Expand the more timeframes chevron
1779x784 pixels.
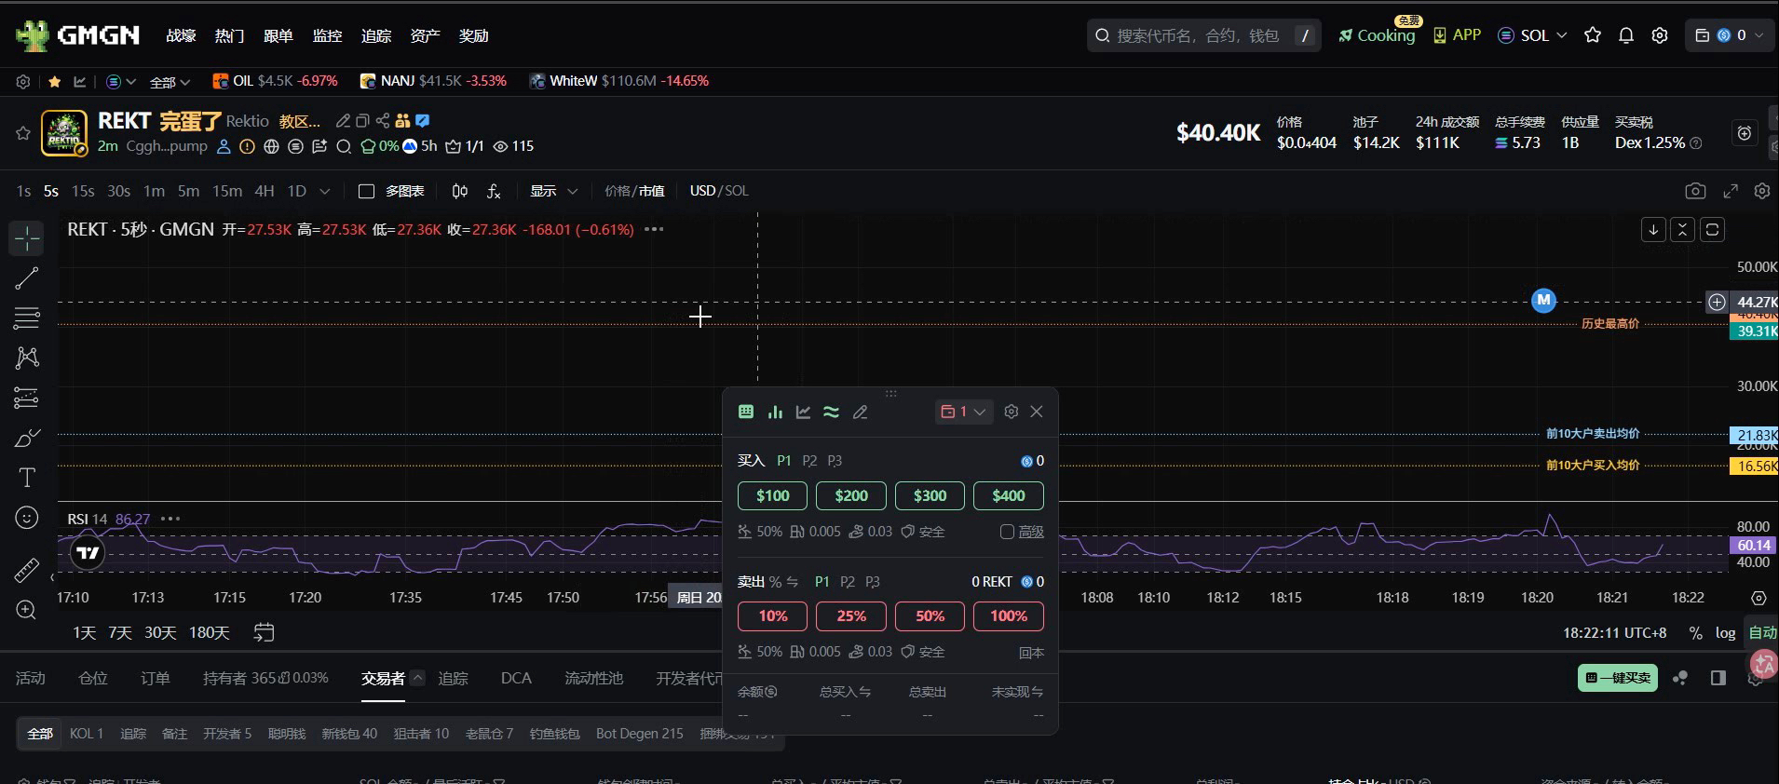point(325,191)
